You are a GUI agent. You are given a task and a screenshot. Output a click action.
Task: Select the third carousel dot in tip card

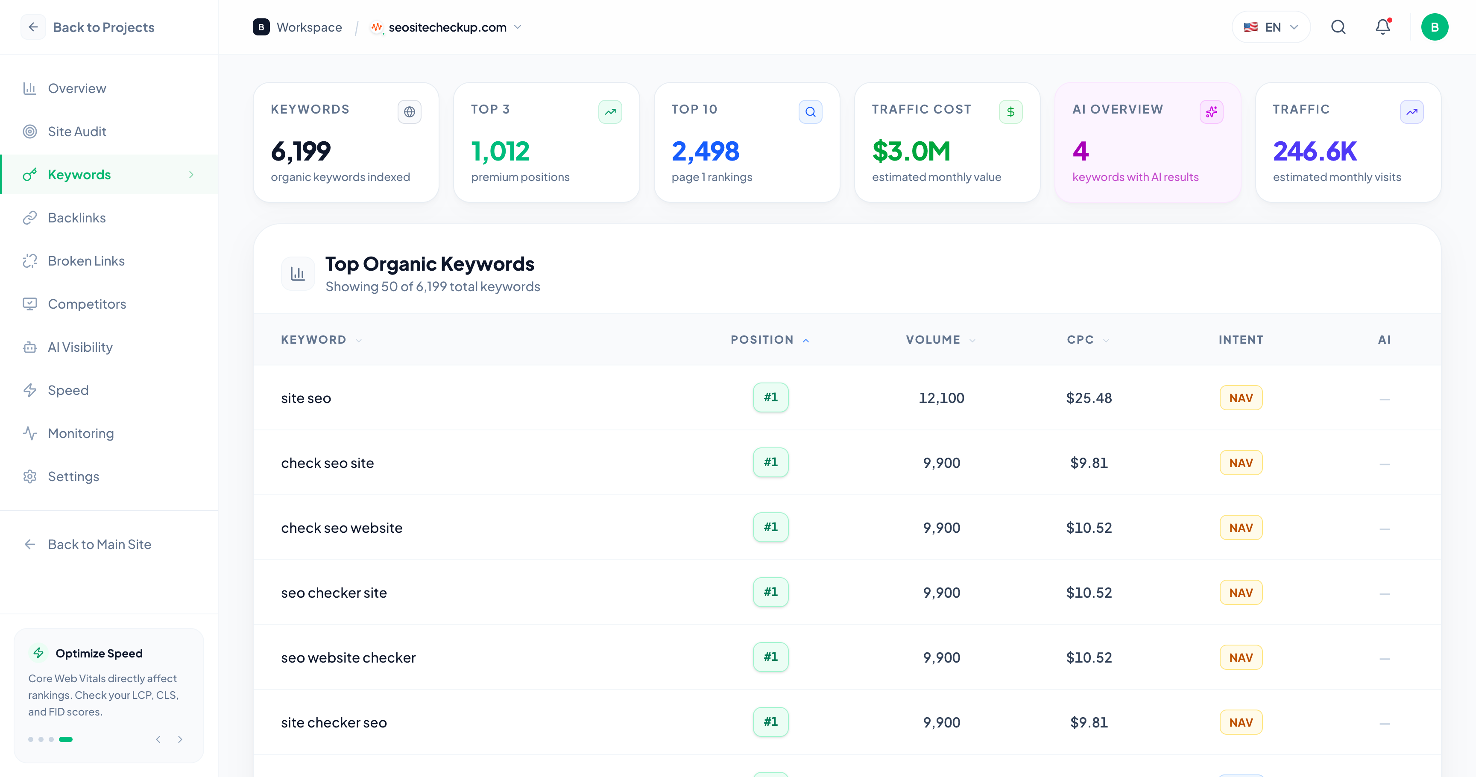tap(51, 739)
